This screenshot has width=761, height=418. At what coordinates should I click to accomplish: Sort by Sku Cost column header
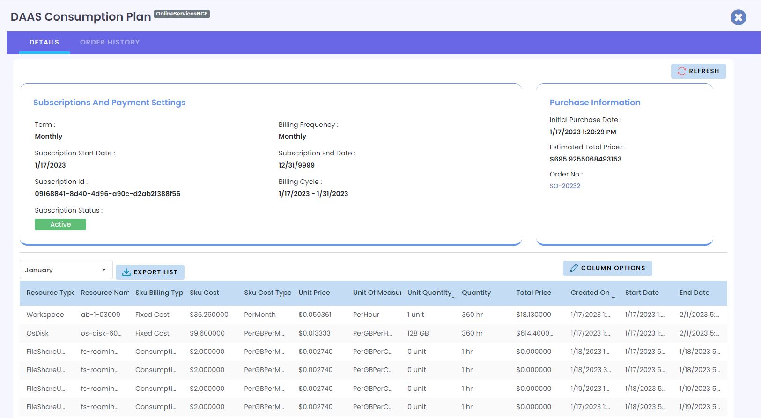click(x=204, y=293)
